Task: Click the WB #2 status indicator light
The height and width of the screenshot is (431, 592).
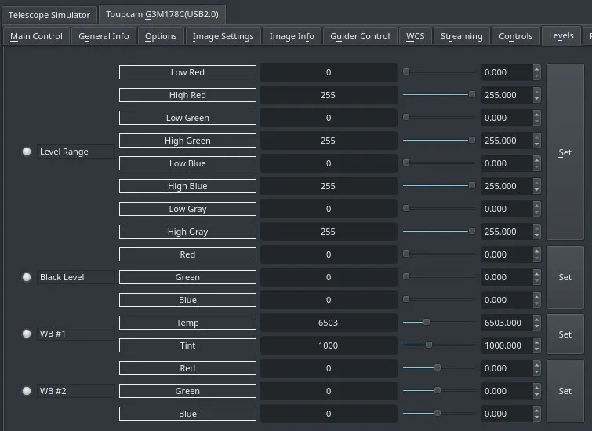Action: pyautogui.click(x=27, y=391)
